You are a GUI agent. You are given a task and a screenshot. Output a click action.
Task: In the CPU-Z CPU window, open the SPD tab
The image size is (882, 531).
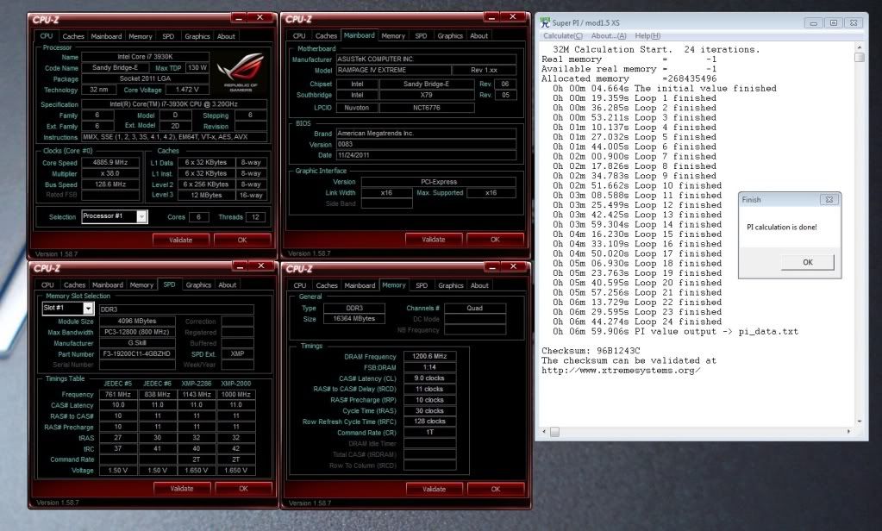tap(168, 36)
